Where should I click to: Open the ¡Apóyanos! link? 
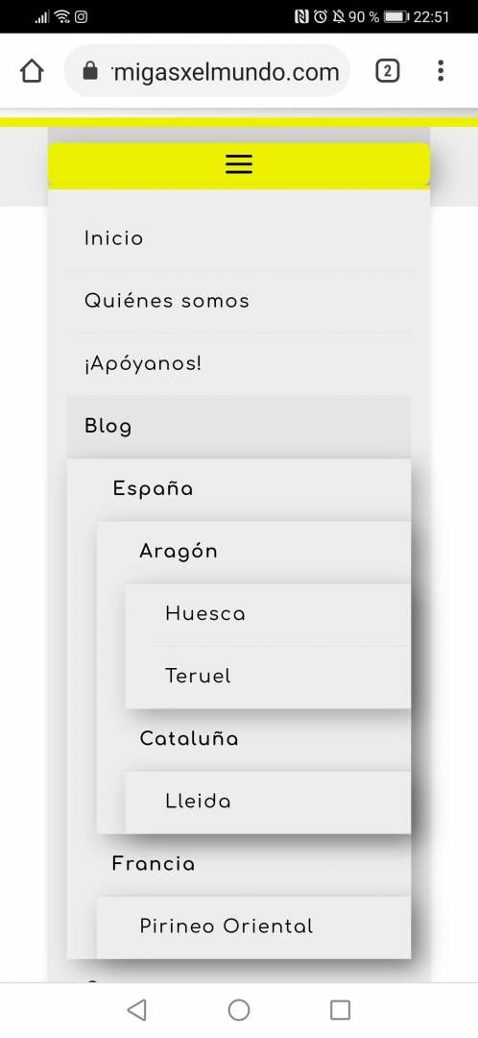239,364
